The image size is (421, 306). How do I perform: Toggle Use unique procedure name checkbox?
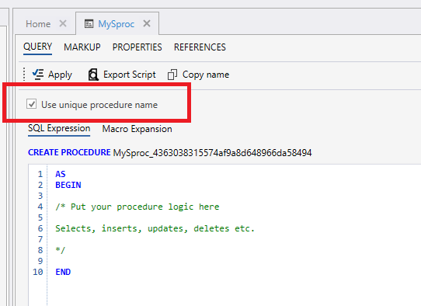31,104
